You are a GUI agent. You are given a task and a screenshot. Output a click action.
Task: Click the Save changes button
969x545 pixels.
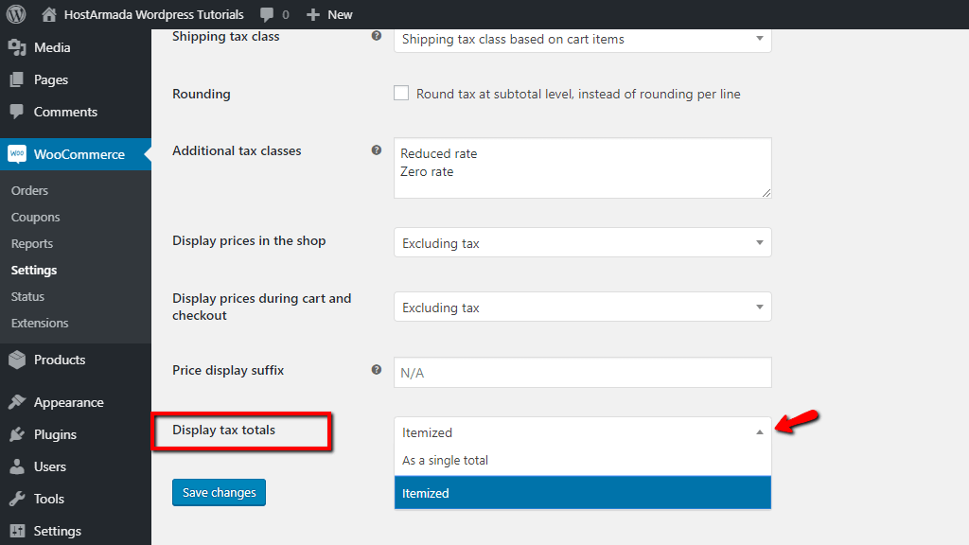[x=219, y=493]
